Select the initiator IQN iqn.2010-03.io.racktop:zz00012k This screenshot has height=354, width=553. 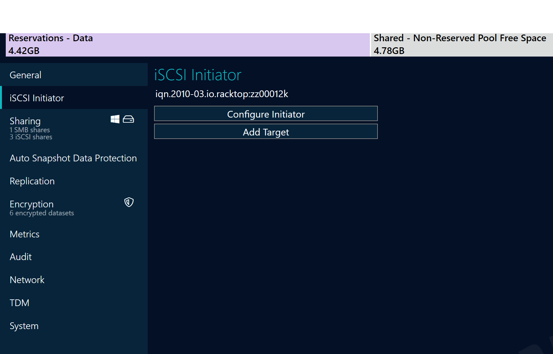(x=222, y=94)
